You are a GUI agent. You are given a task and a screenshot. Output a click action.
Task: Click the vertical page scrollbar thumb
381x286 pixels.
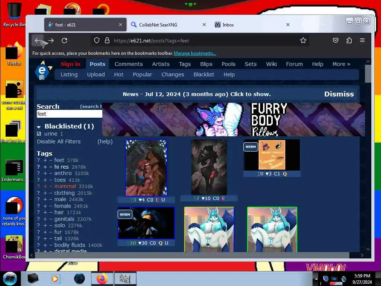368,74
